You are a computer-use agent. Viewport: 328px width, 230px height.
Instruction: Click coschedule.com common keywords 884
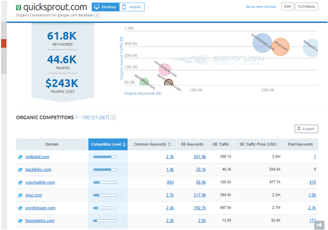coord(170,182)
